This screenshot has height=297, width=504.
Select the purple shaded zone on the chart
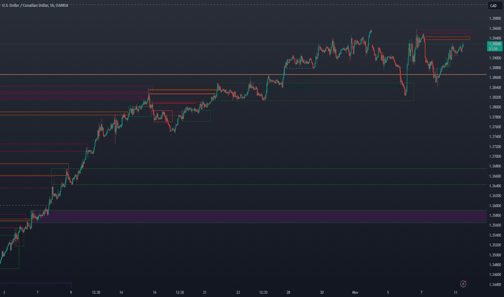click(x=258, y=217)
